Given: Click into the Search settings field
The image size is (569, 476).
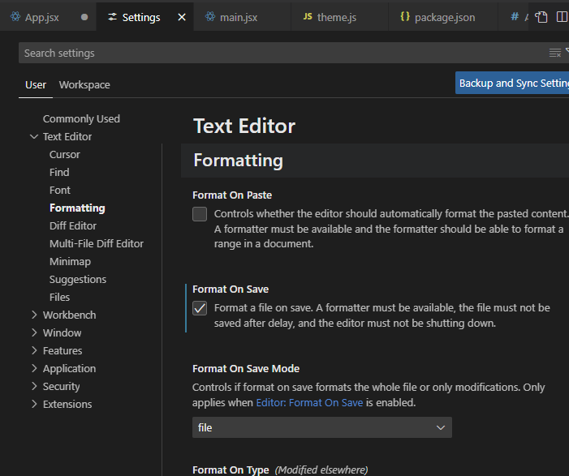Looking at the screenshot, I should 276,53.
